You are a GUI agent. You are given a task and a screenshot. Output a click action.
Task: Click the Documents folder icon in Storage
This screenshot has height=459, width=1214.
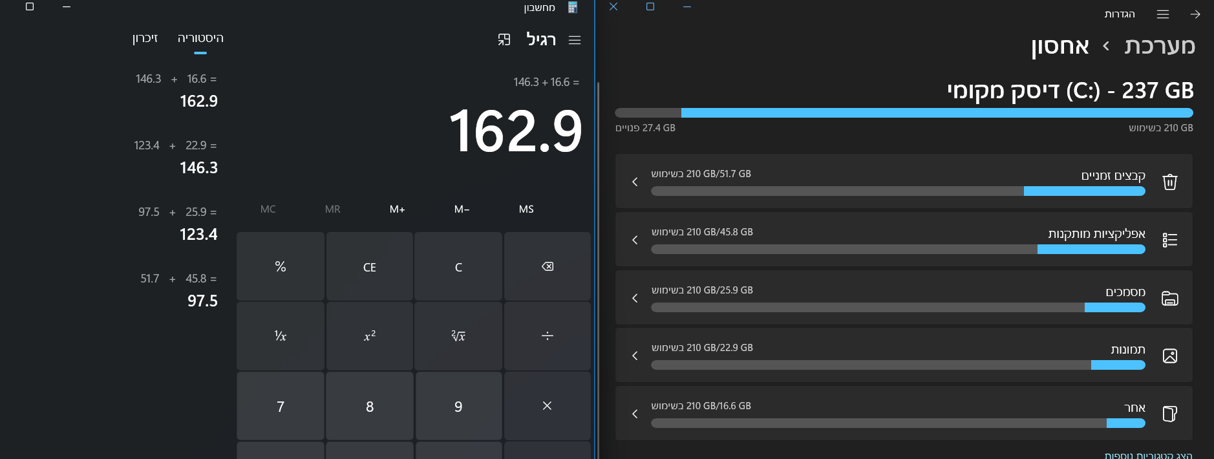(1170, 298)
